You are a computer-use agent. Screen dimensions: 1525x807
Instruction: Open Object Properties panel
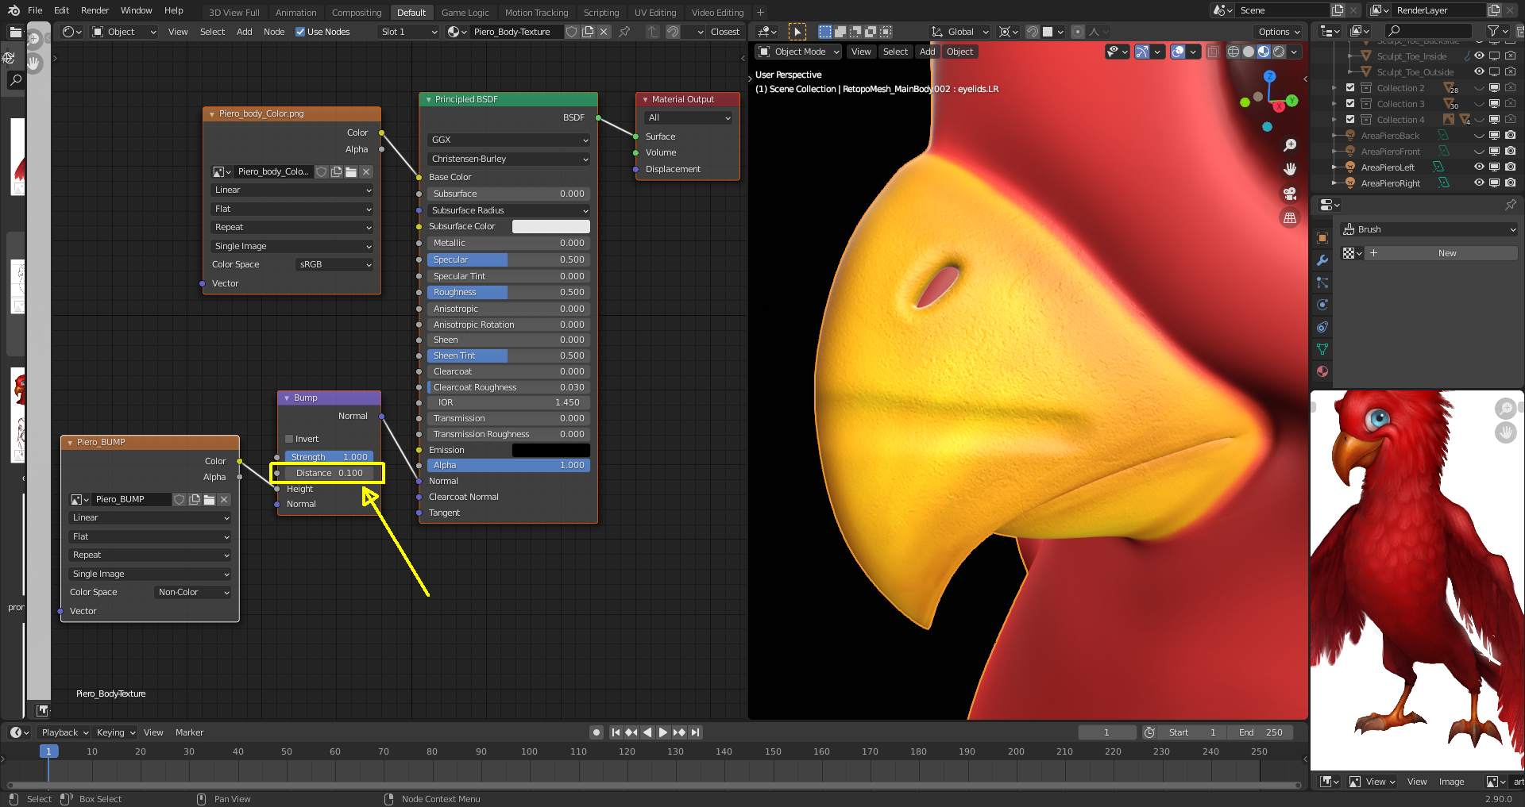[x=1322, y=238]
